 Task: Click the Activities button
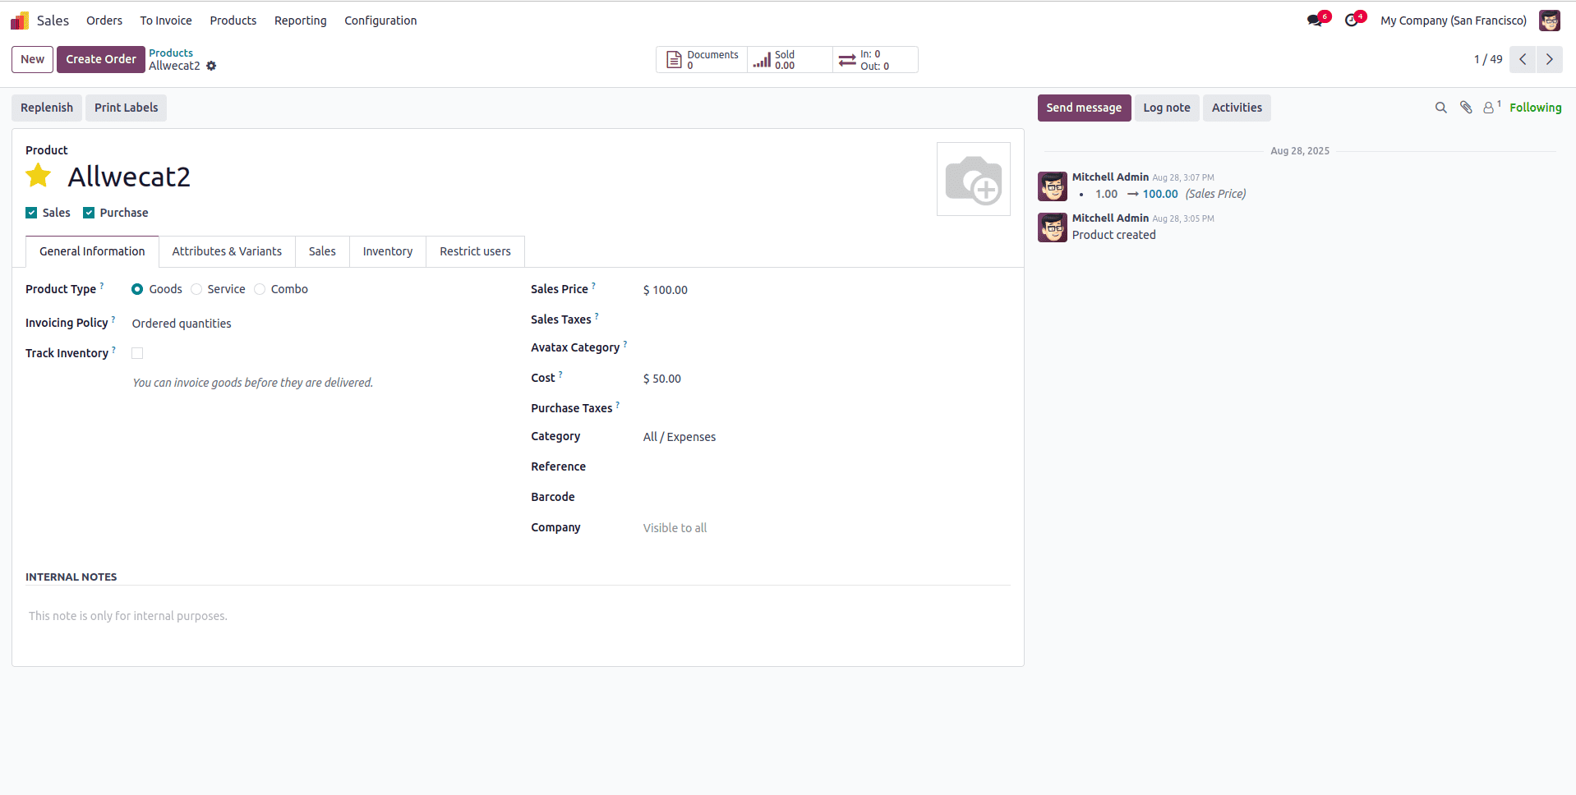click(1237, 108)
